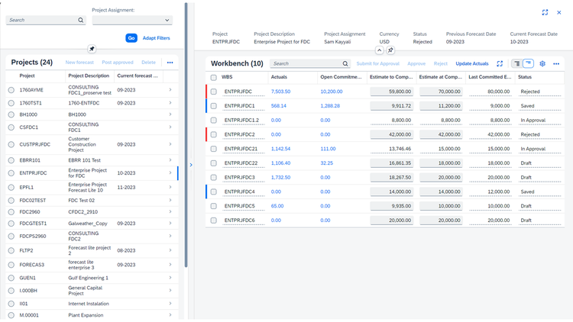Screen dimensions: 573x322
Task: Navigate into GUEN1 project row arrow
Action: [x=170, y=278]
